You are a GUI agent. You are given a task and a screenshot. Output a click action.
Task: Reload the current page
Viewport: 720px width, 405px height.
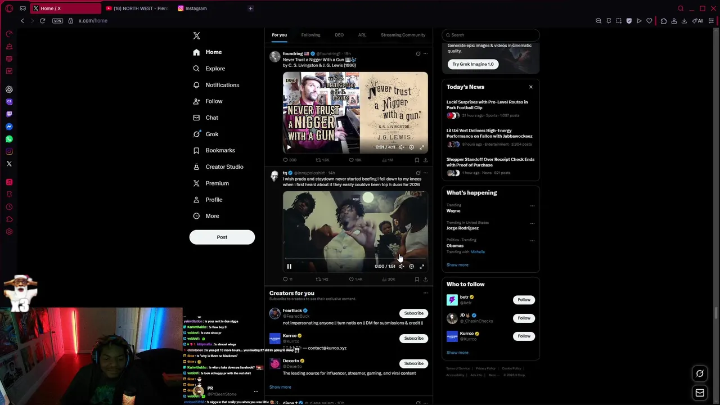point(42,21)
